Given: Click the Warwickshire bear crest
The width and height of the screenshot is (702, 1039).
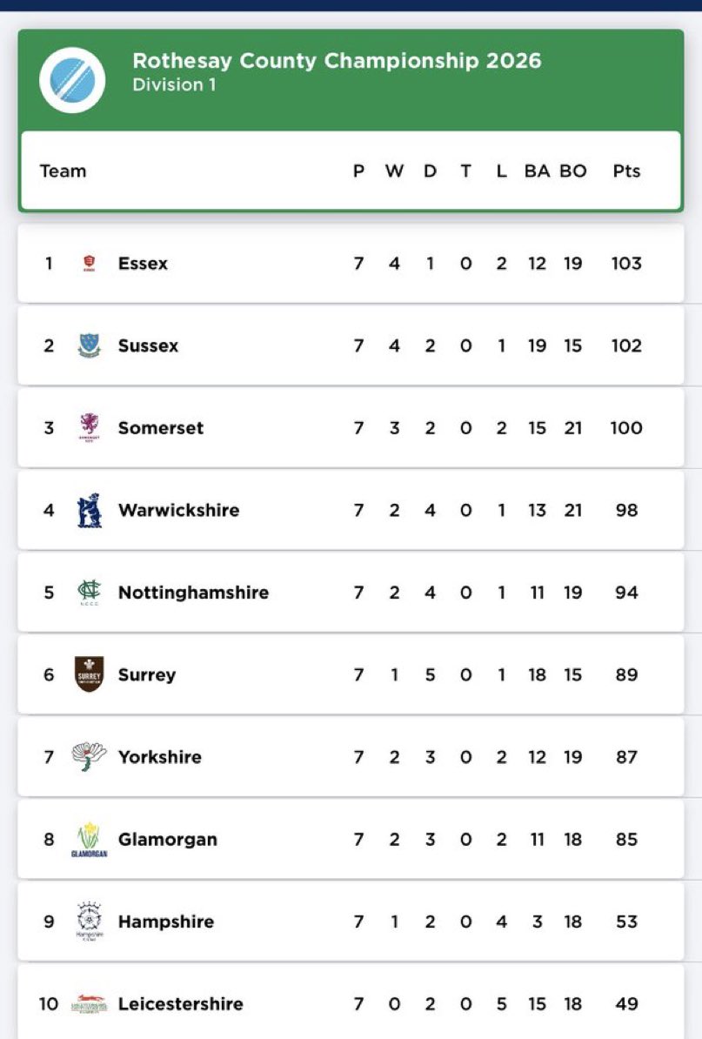Looking at the screenshot, I should click(x=90, y=510).
